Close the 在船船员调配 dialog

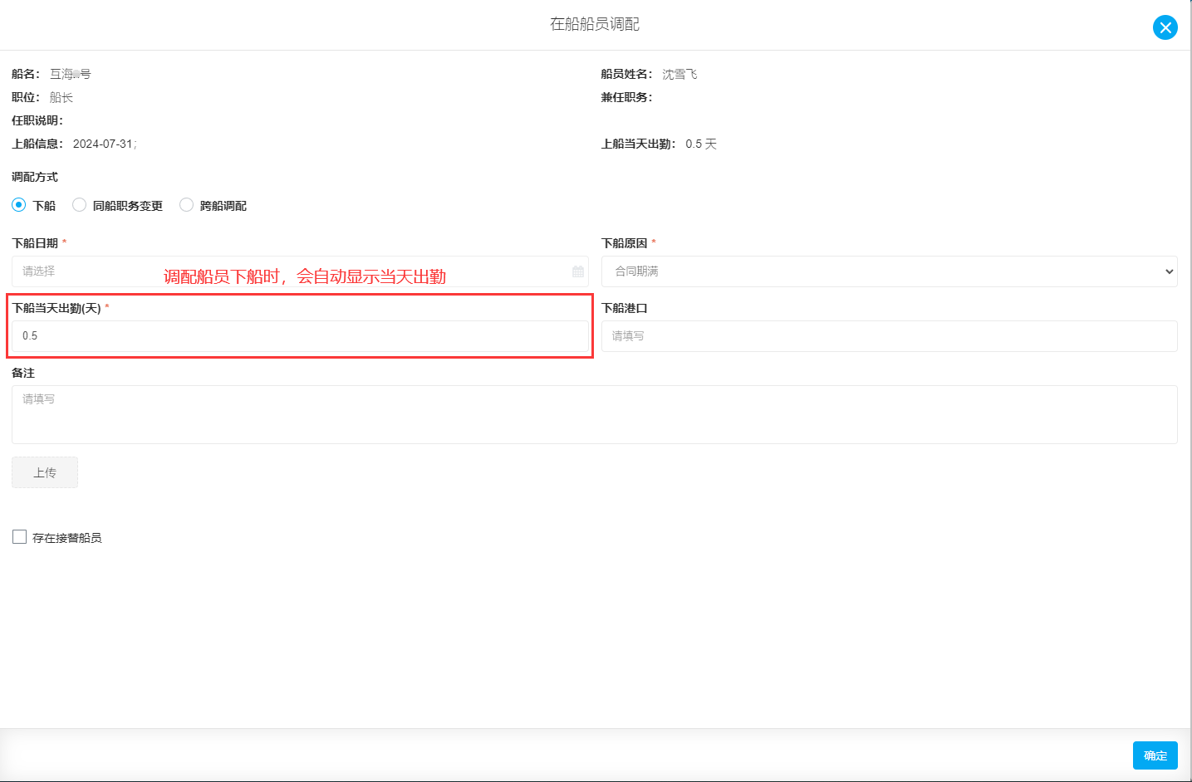tap(1165, 27)
